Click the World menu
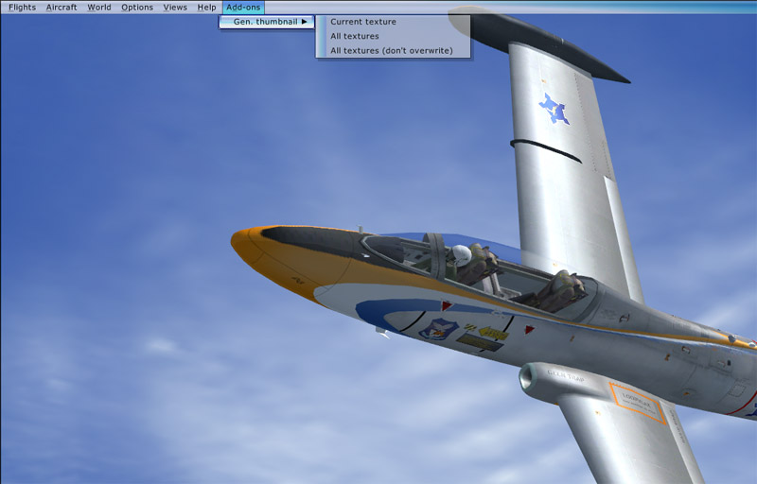Viewport: 757px width, 484px height. [x=99, y=8]
